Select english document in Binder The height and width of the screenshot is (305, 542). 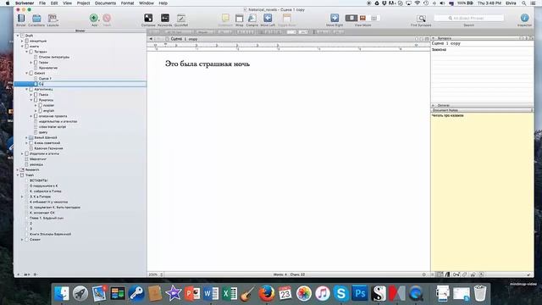pyautogui.click(x=49, y=111)
